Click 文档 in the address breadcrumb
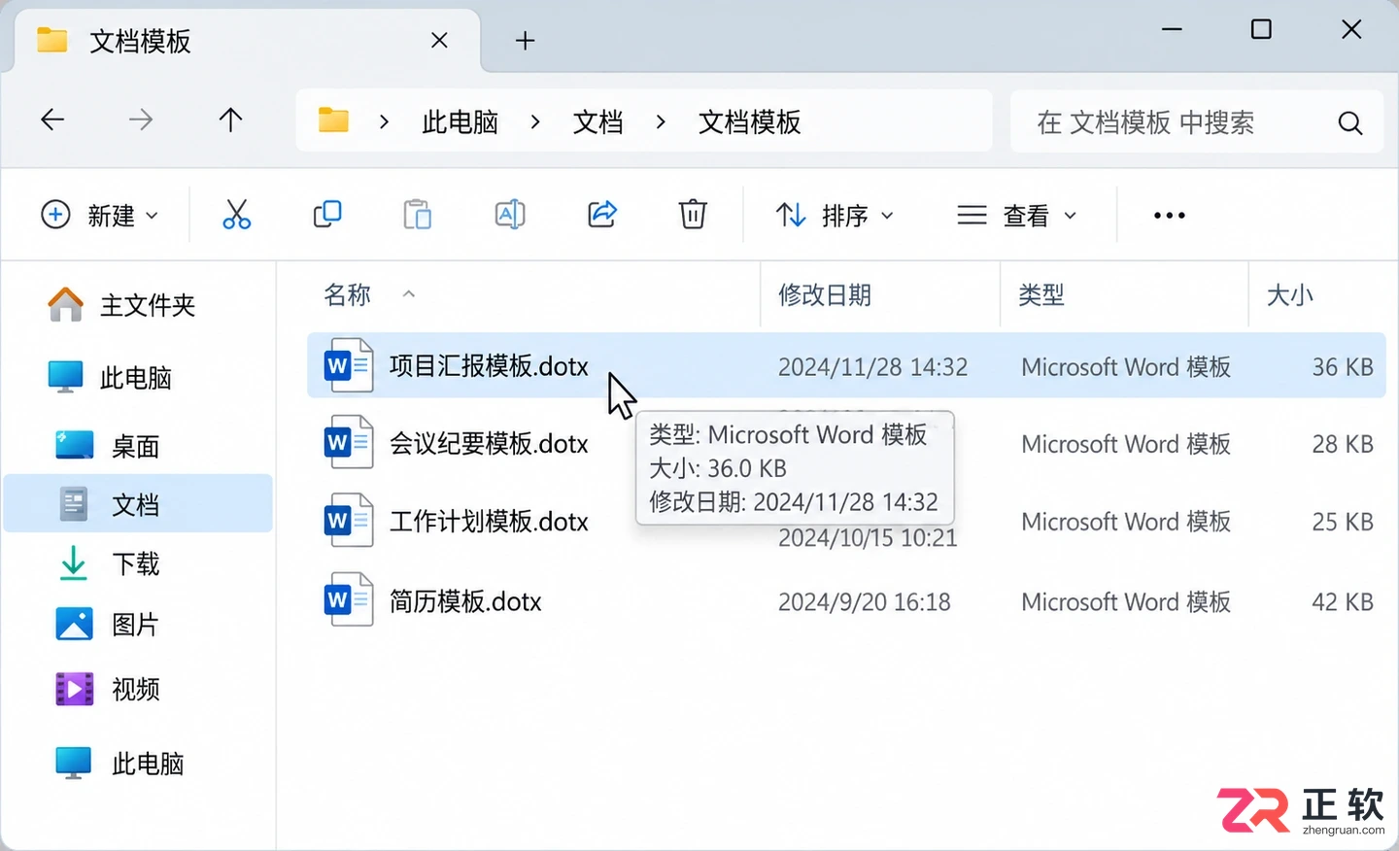 (597, 121)
